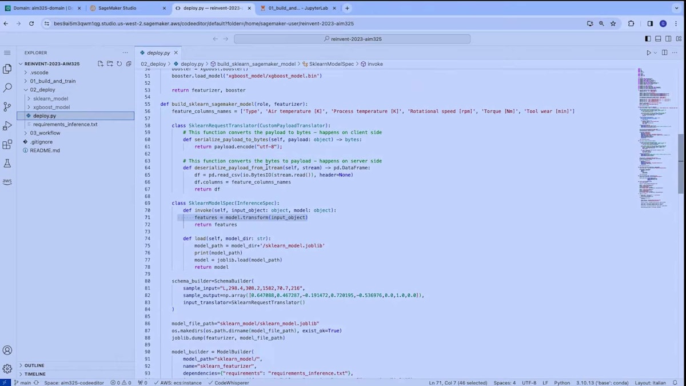686x386 pixels.
Task: Open the hamburger application menu
Action: 7,53
